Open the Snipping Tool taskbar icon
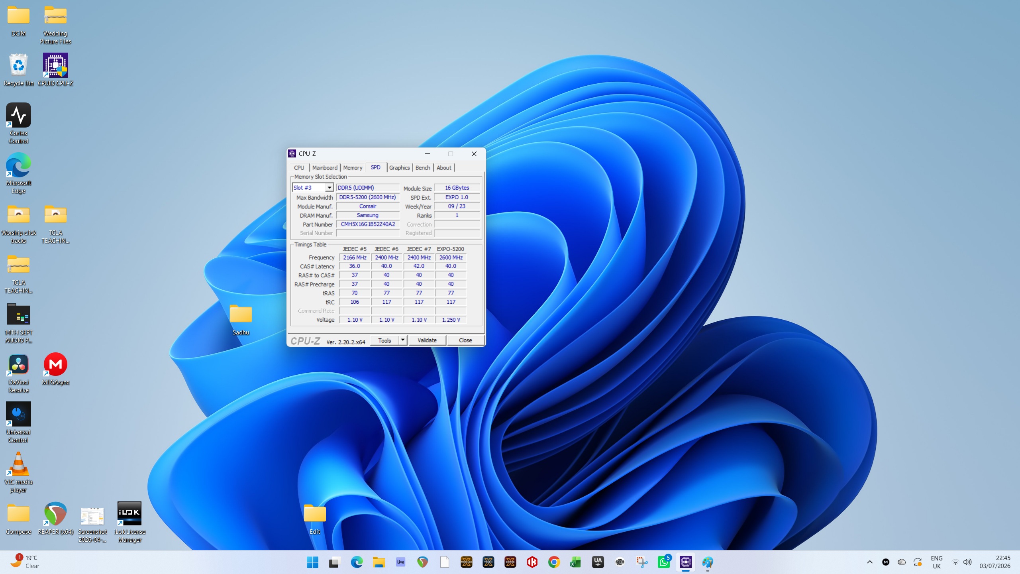The width and height of the screenshot is (1020, 574). pyautogui.click(x=641, y=562)
